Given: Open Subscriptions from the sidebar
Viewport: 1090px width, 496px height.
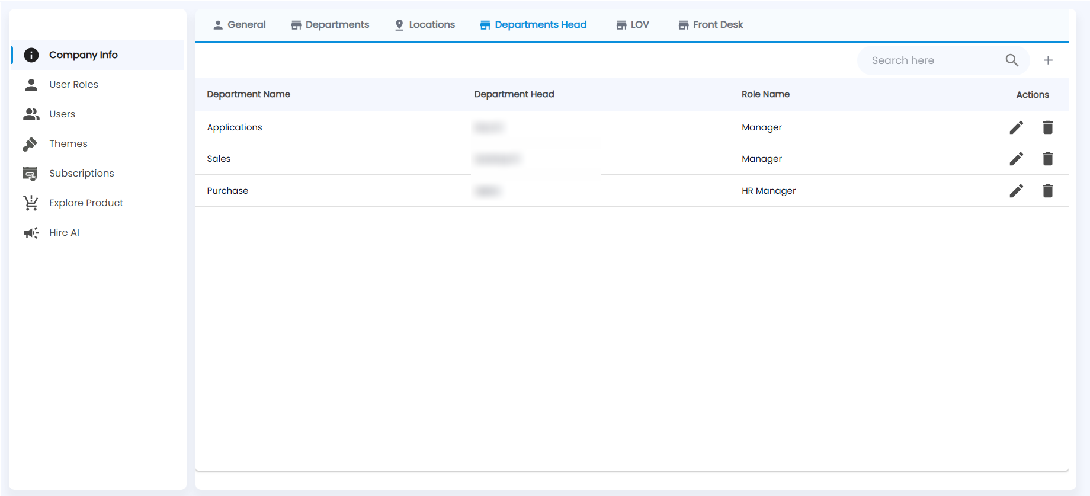Looking at the screenshot, I should (x=98, y=174).
